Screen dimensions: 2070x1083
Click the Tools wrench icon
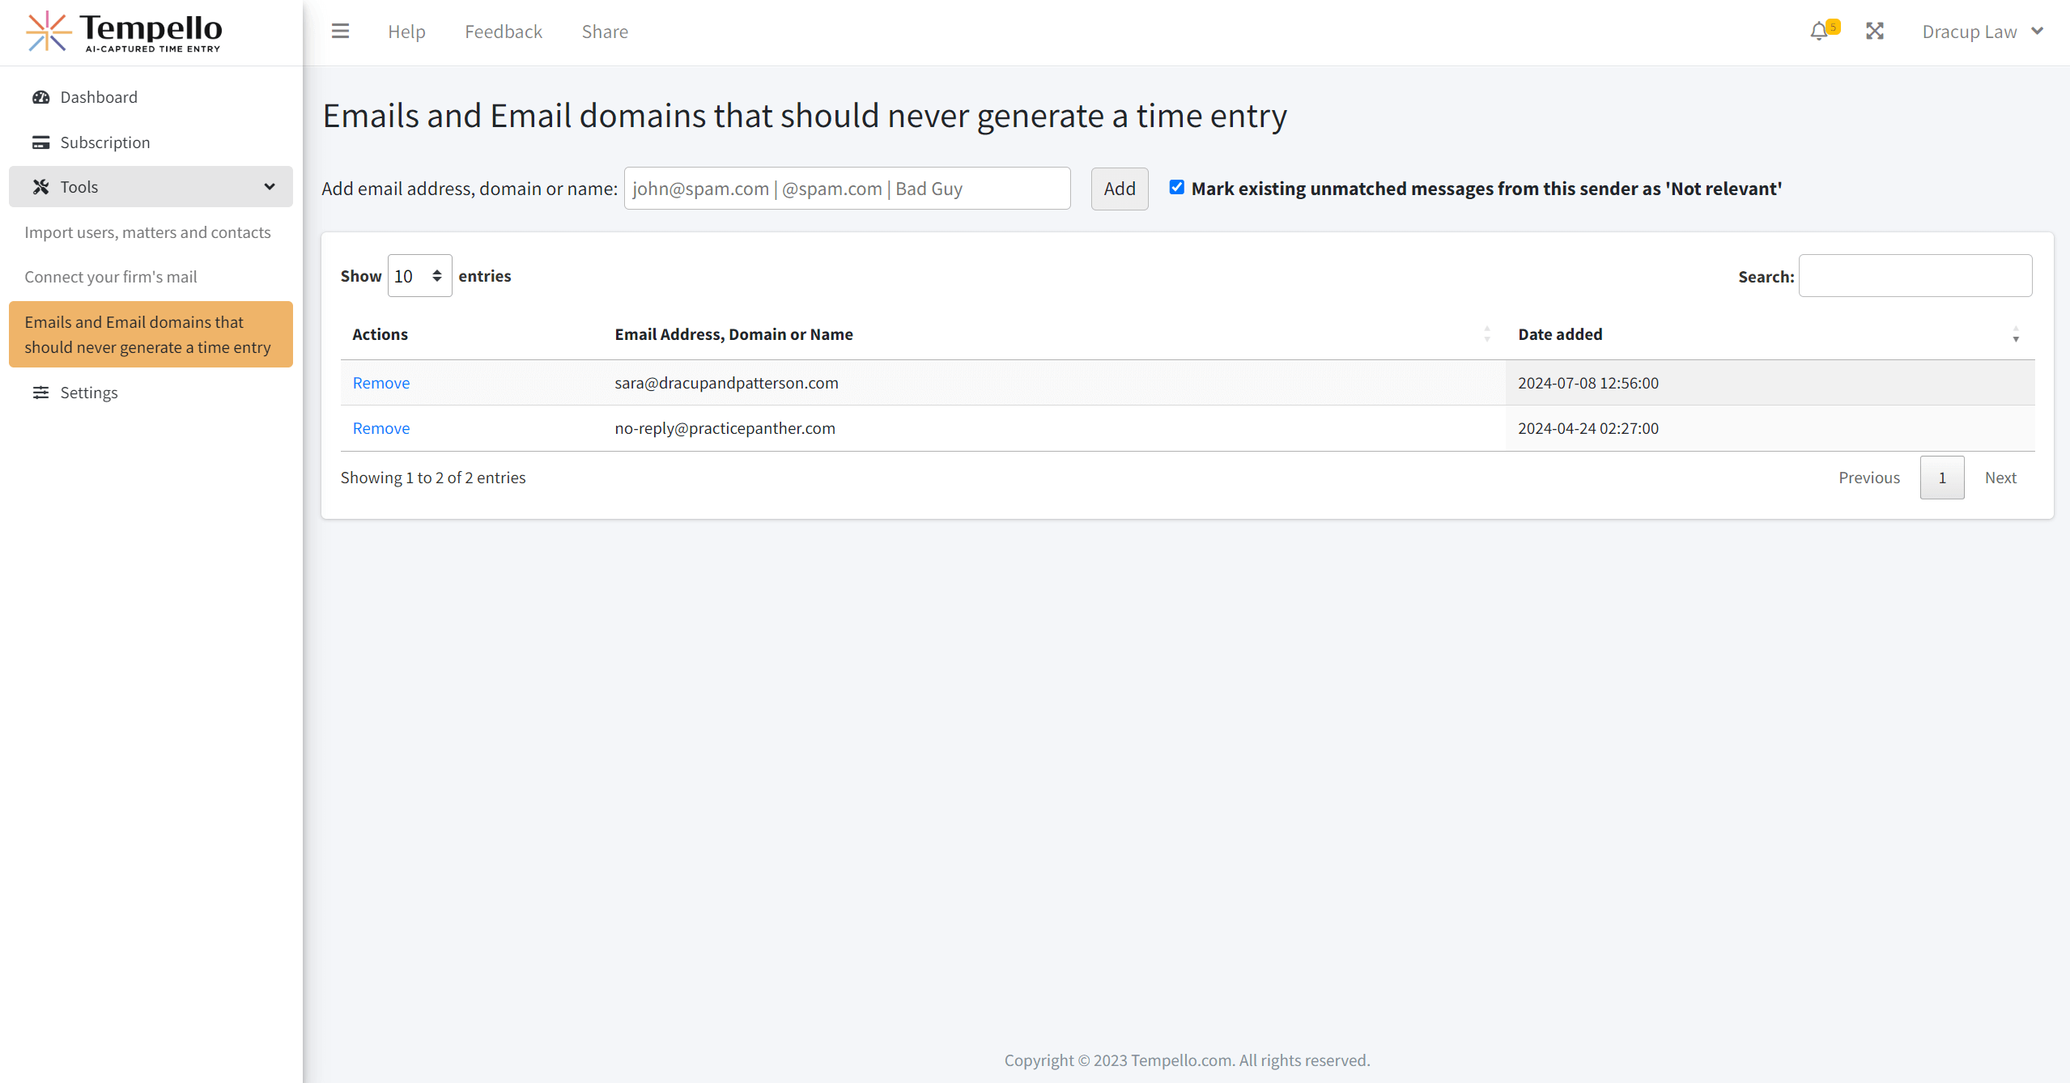[40, 187]
